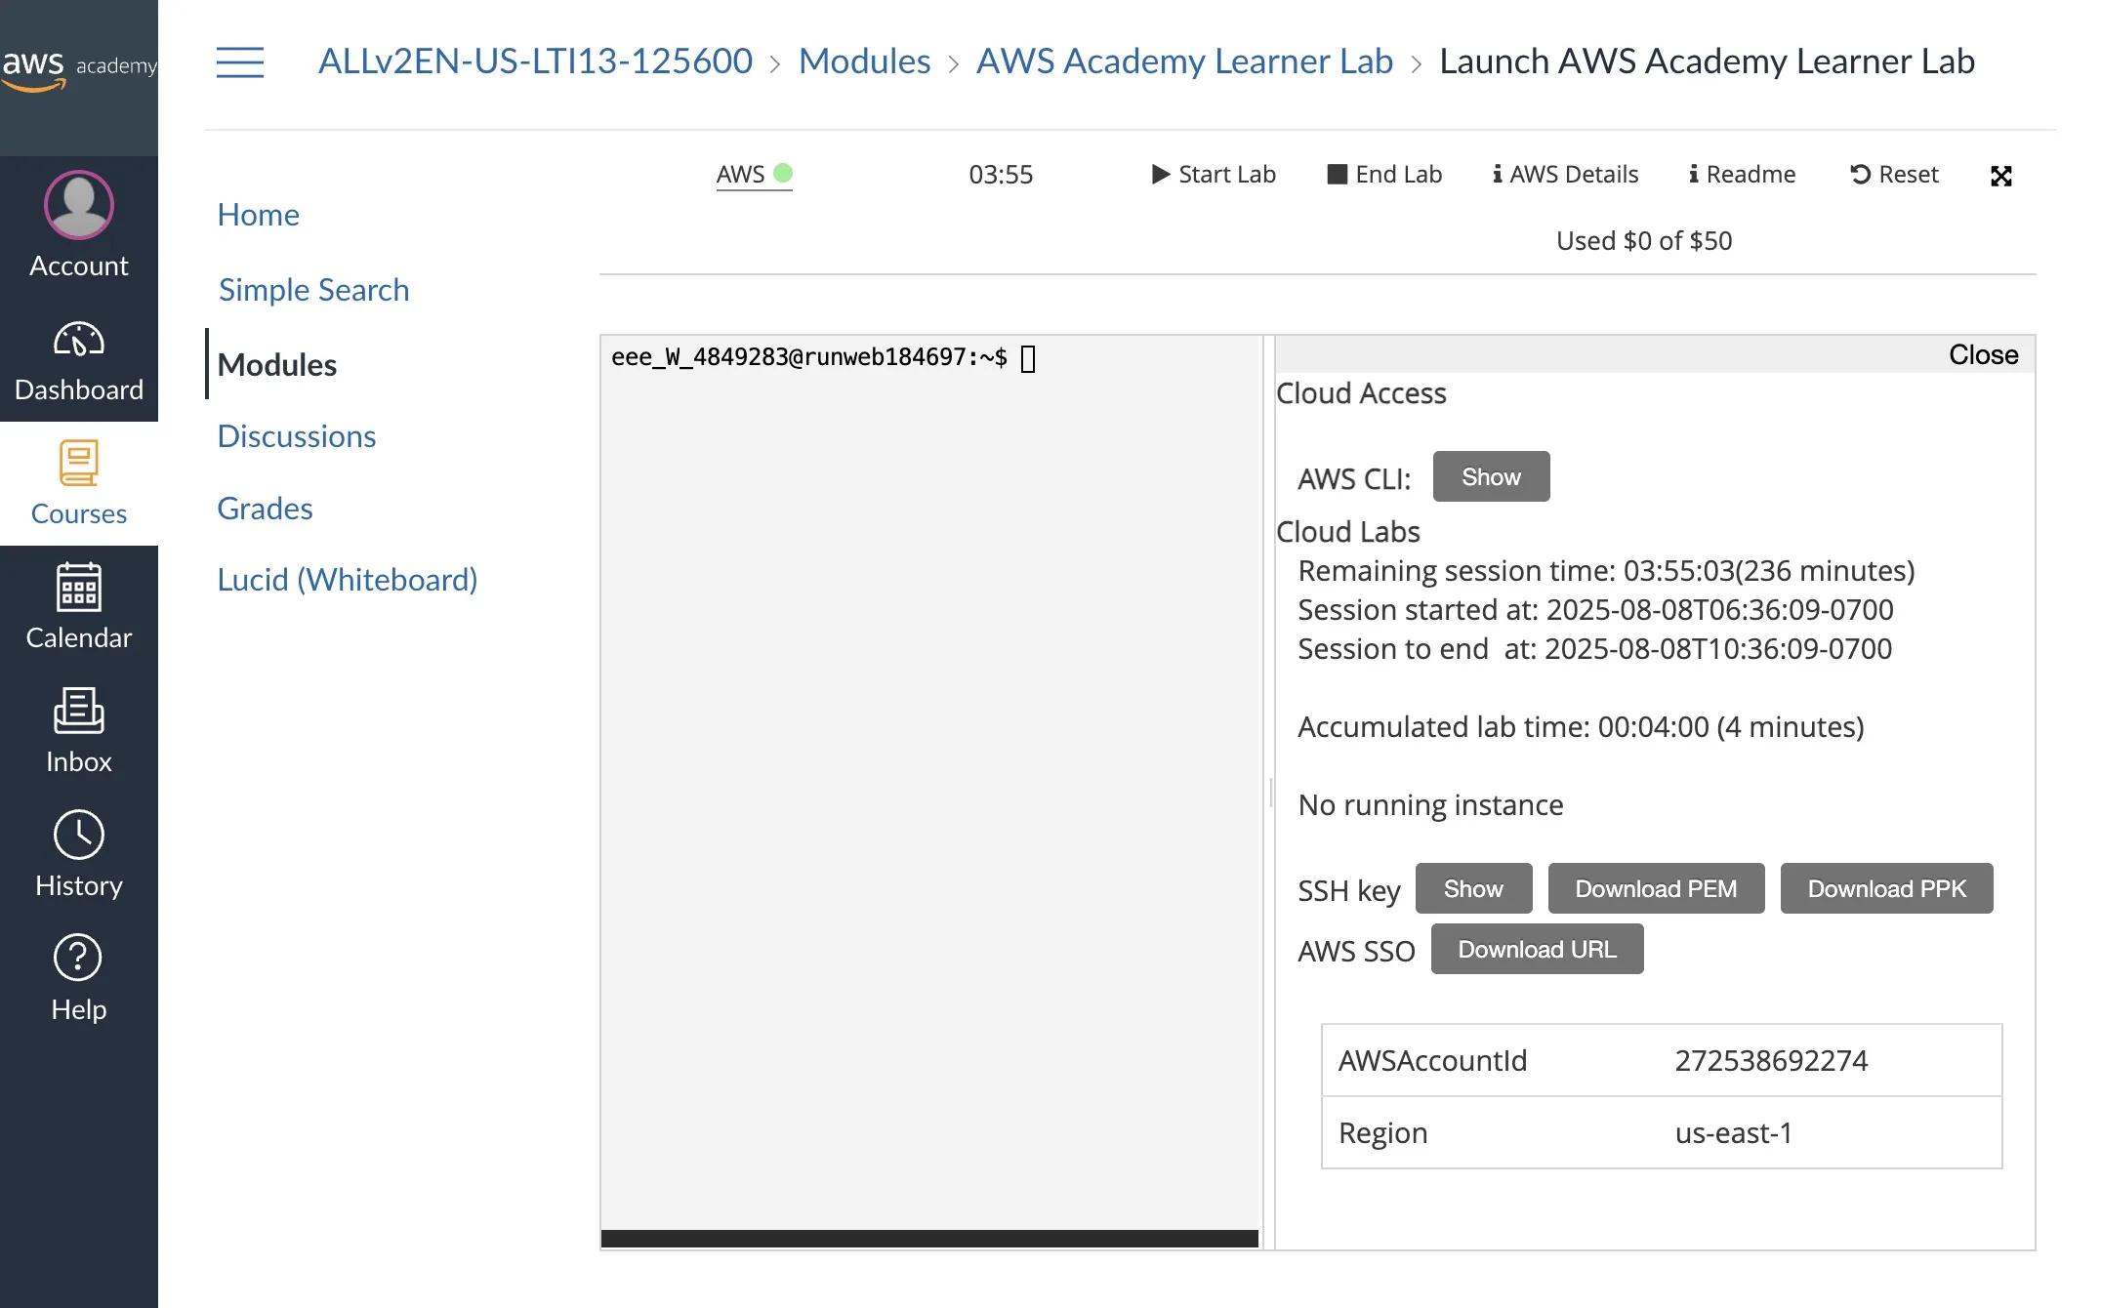Viewport: 2101px width, 1308px height.
Task: Toggle the hamburger course navigation menu
Action: pyautogui.click(x=239, y=62)
